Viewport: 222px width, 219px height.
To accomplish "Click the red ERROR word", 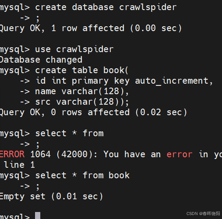I will click(x=12, y=154).
